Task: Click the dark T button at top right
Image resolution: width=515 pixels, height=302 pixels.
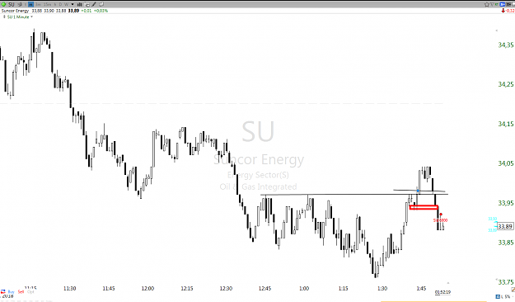Action: tap(508, 5)
